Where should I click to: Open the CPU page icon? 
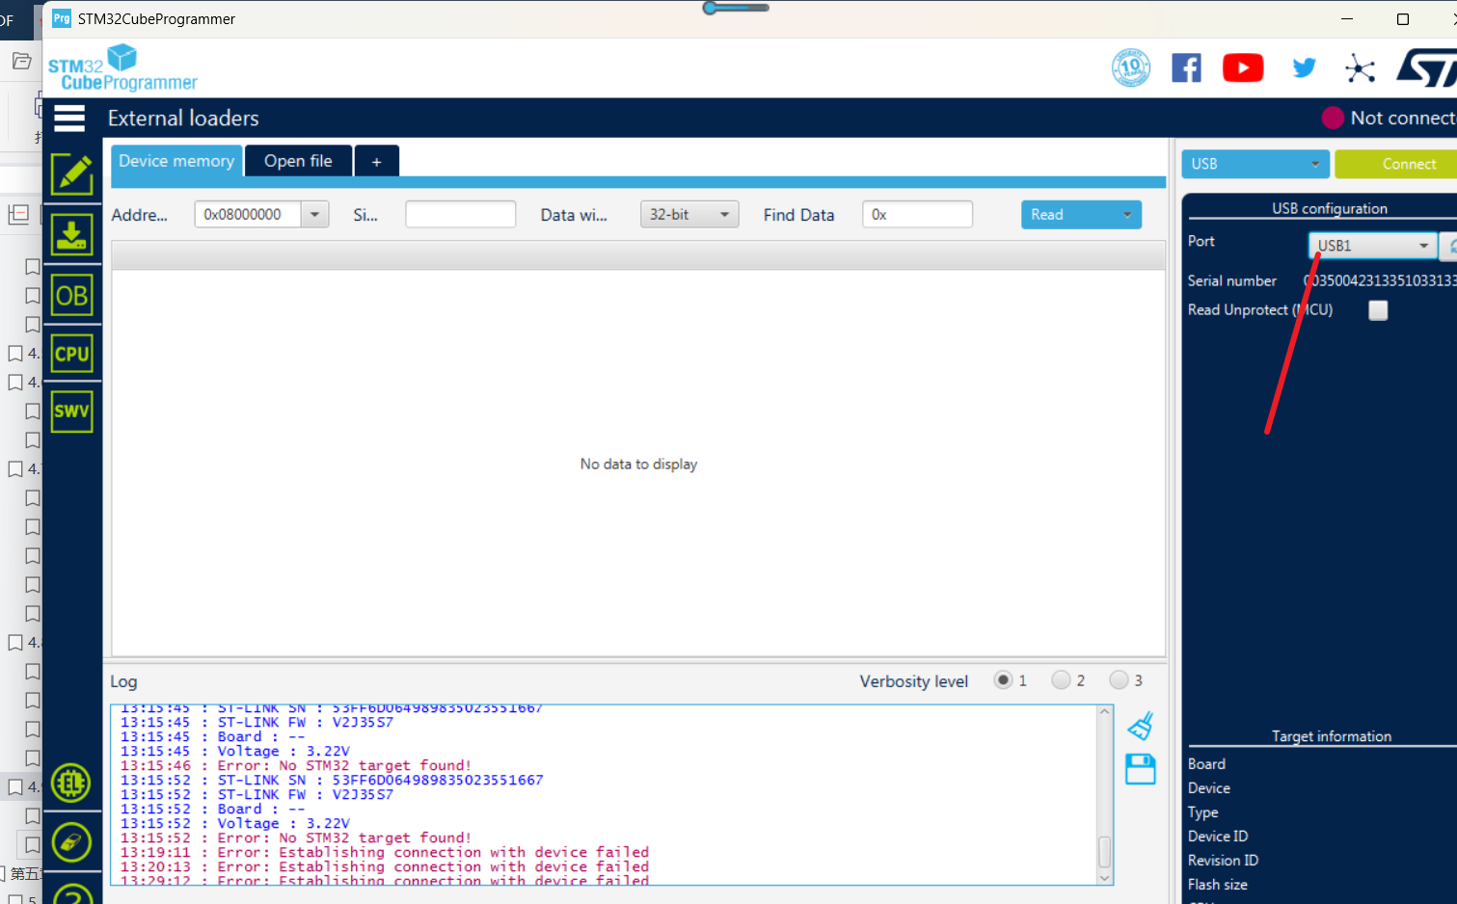72,354
